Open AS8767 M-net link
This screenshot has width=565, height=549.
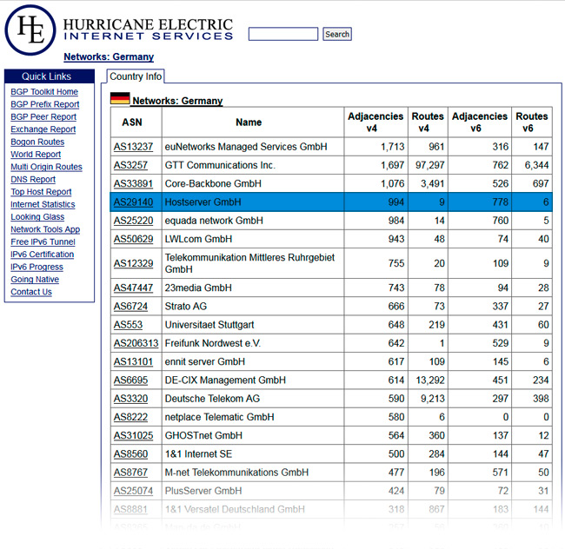(130, 473)
